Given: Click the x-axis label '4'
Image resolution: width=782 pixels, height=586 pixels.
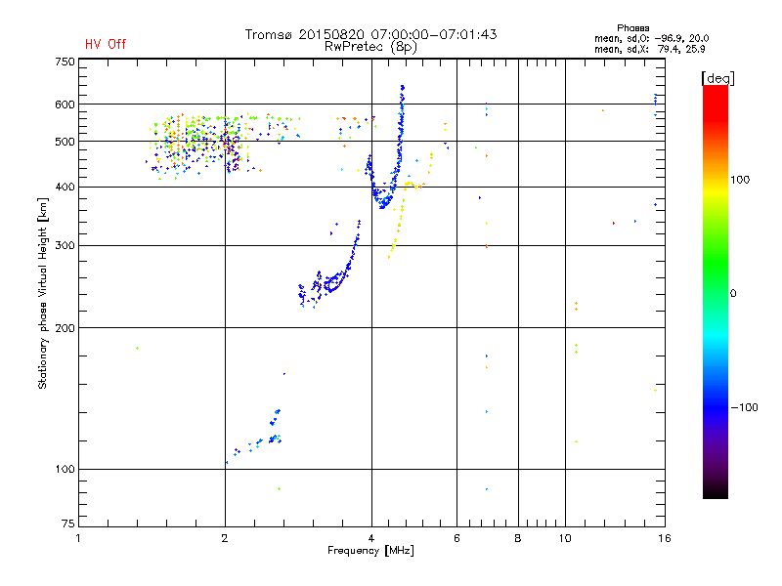Looking at the screenshot, I should [371, 538].
